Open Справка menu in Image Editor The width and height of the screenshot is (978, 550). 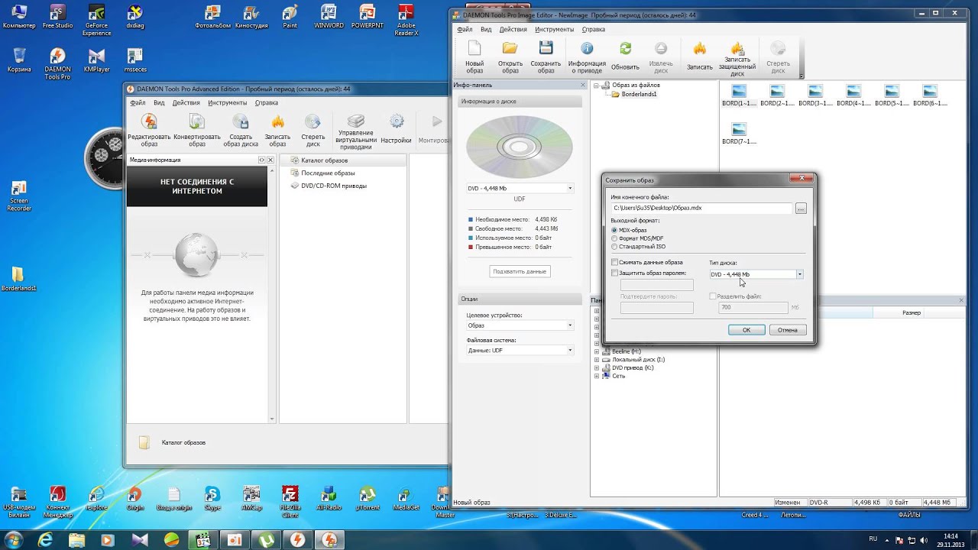(593, 29)
